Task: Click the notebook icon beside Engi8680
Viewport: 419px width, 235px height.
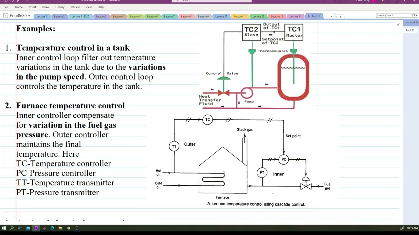Action: [6, 16]
